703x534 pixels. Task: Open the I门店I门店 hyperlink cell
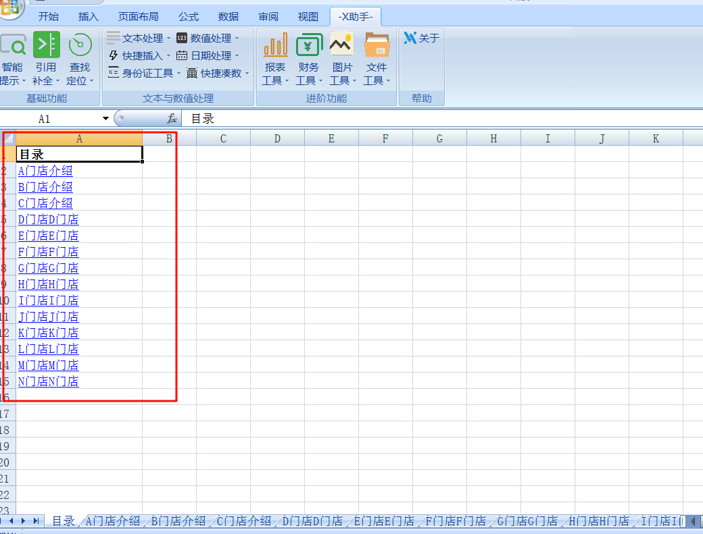49,300
